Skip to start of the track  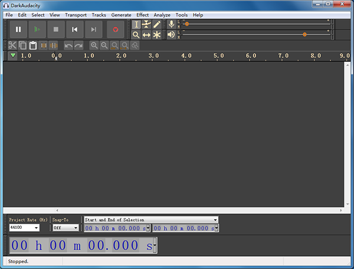(x=74, y=29)
